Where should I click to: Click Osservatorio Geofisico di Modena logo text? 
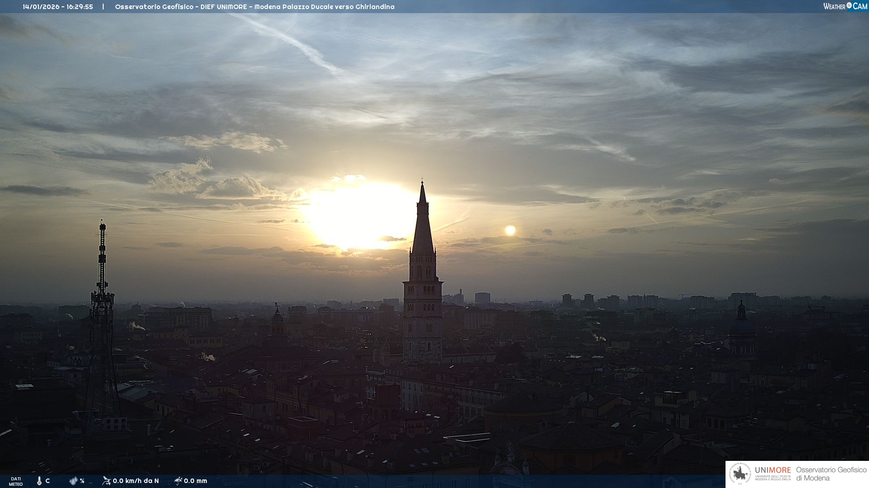831,474
